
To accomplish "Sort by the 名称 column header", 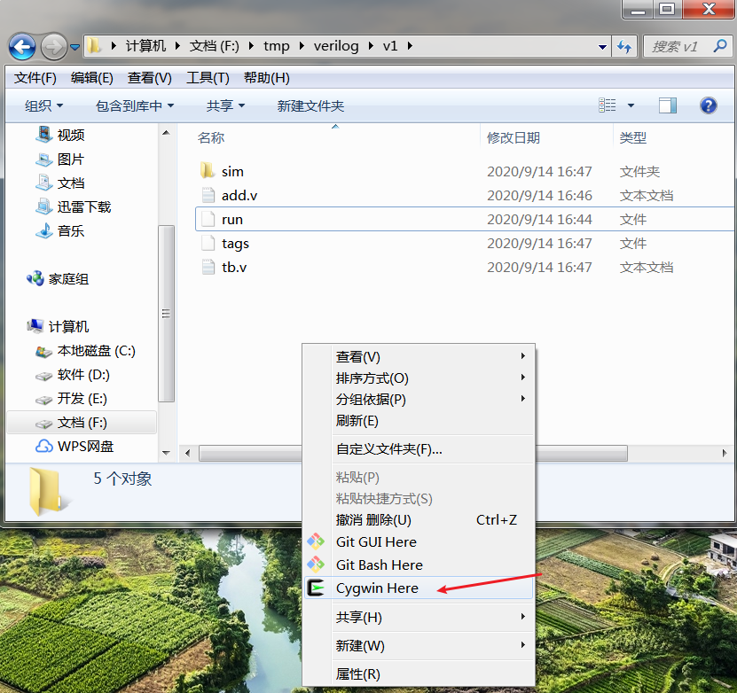I will tap(210, 137).
